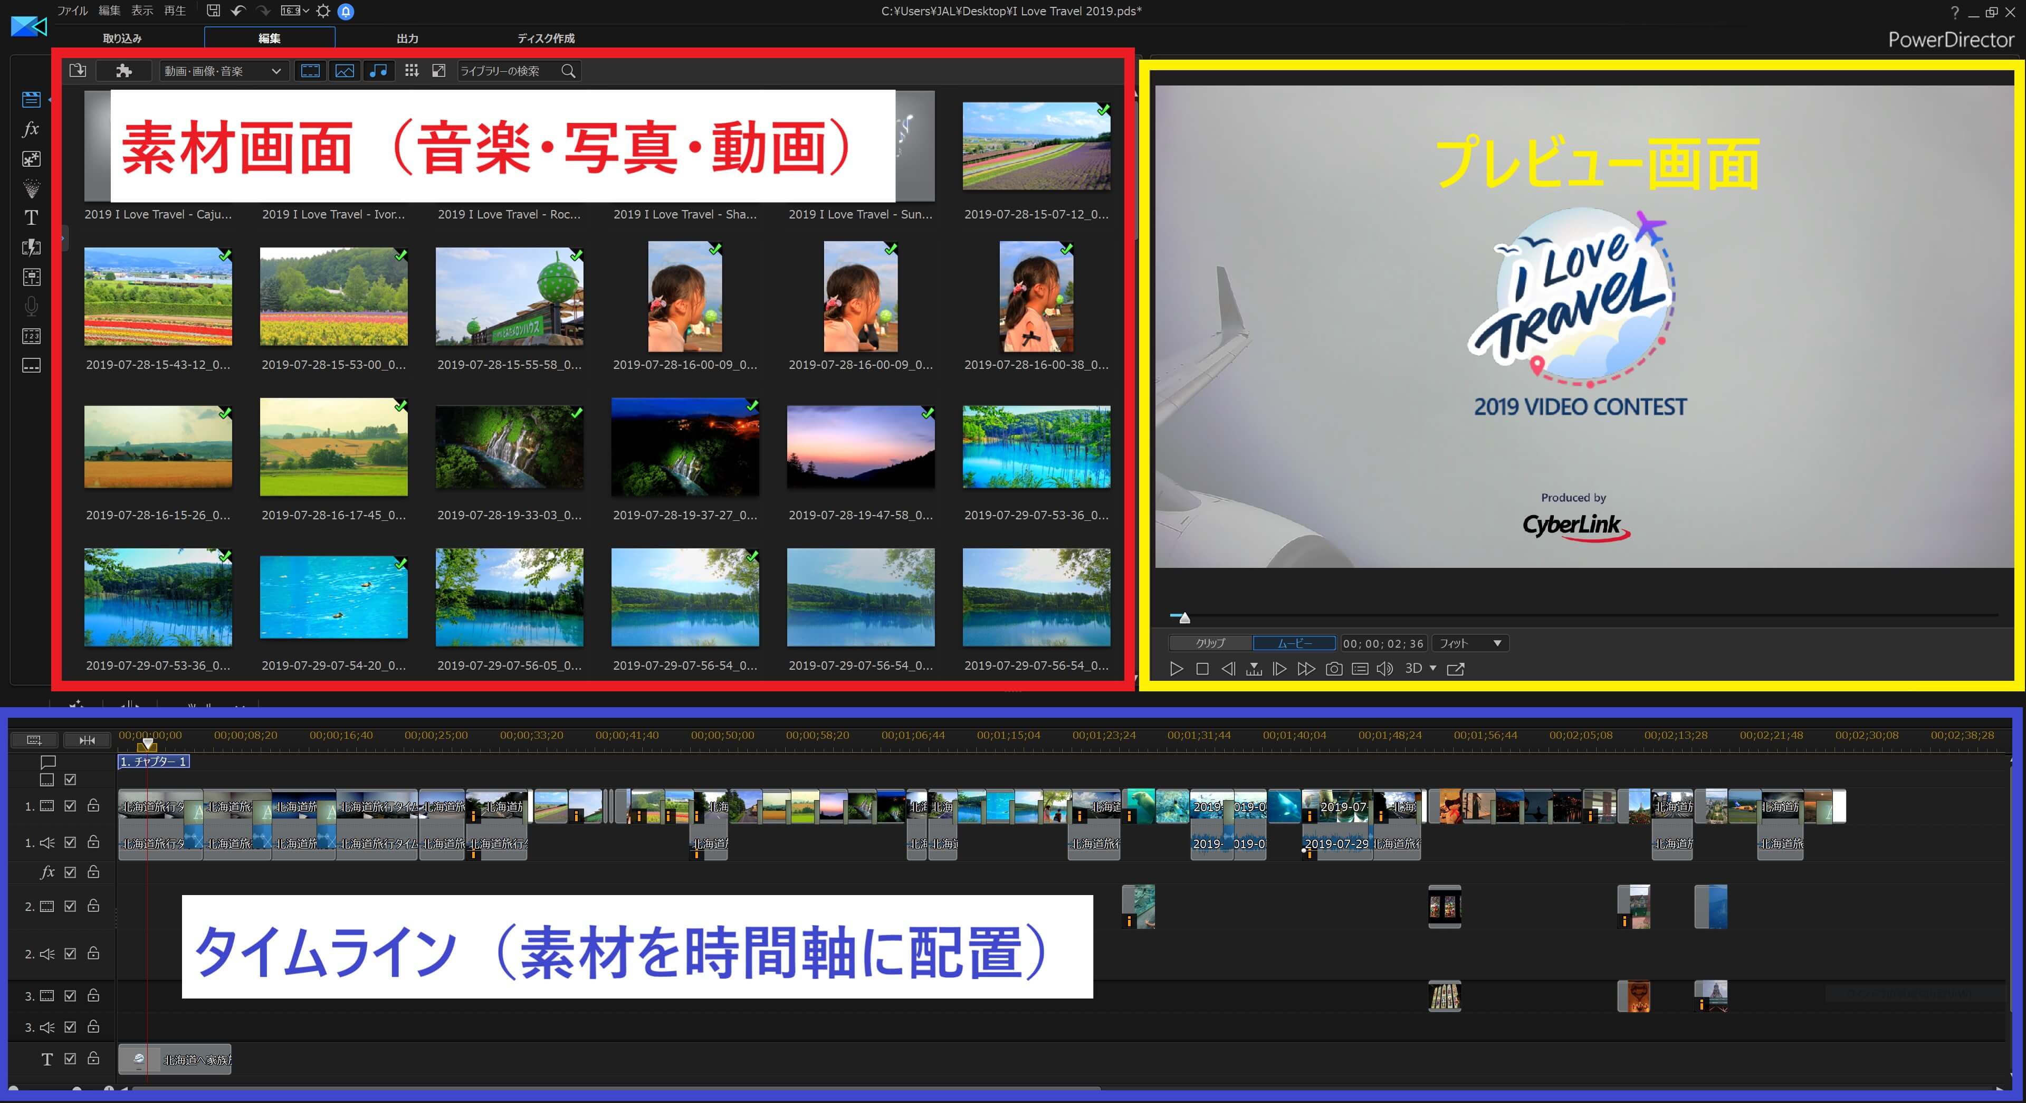The width and height of the screenshot is (2026, 1103).
Task: Toggle the title track checkbox
Action: point(70,1059)
